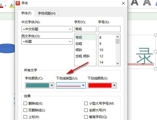Image resolution: width=157 pixels, height=120 pixels.
Task: Click the size list scroll up arrow
Action: tap(118, 37)
